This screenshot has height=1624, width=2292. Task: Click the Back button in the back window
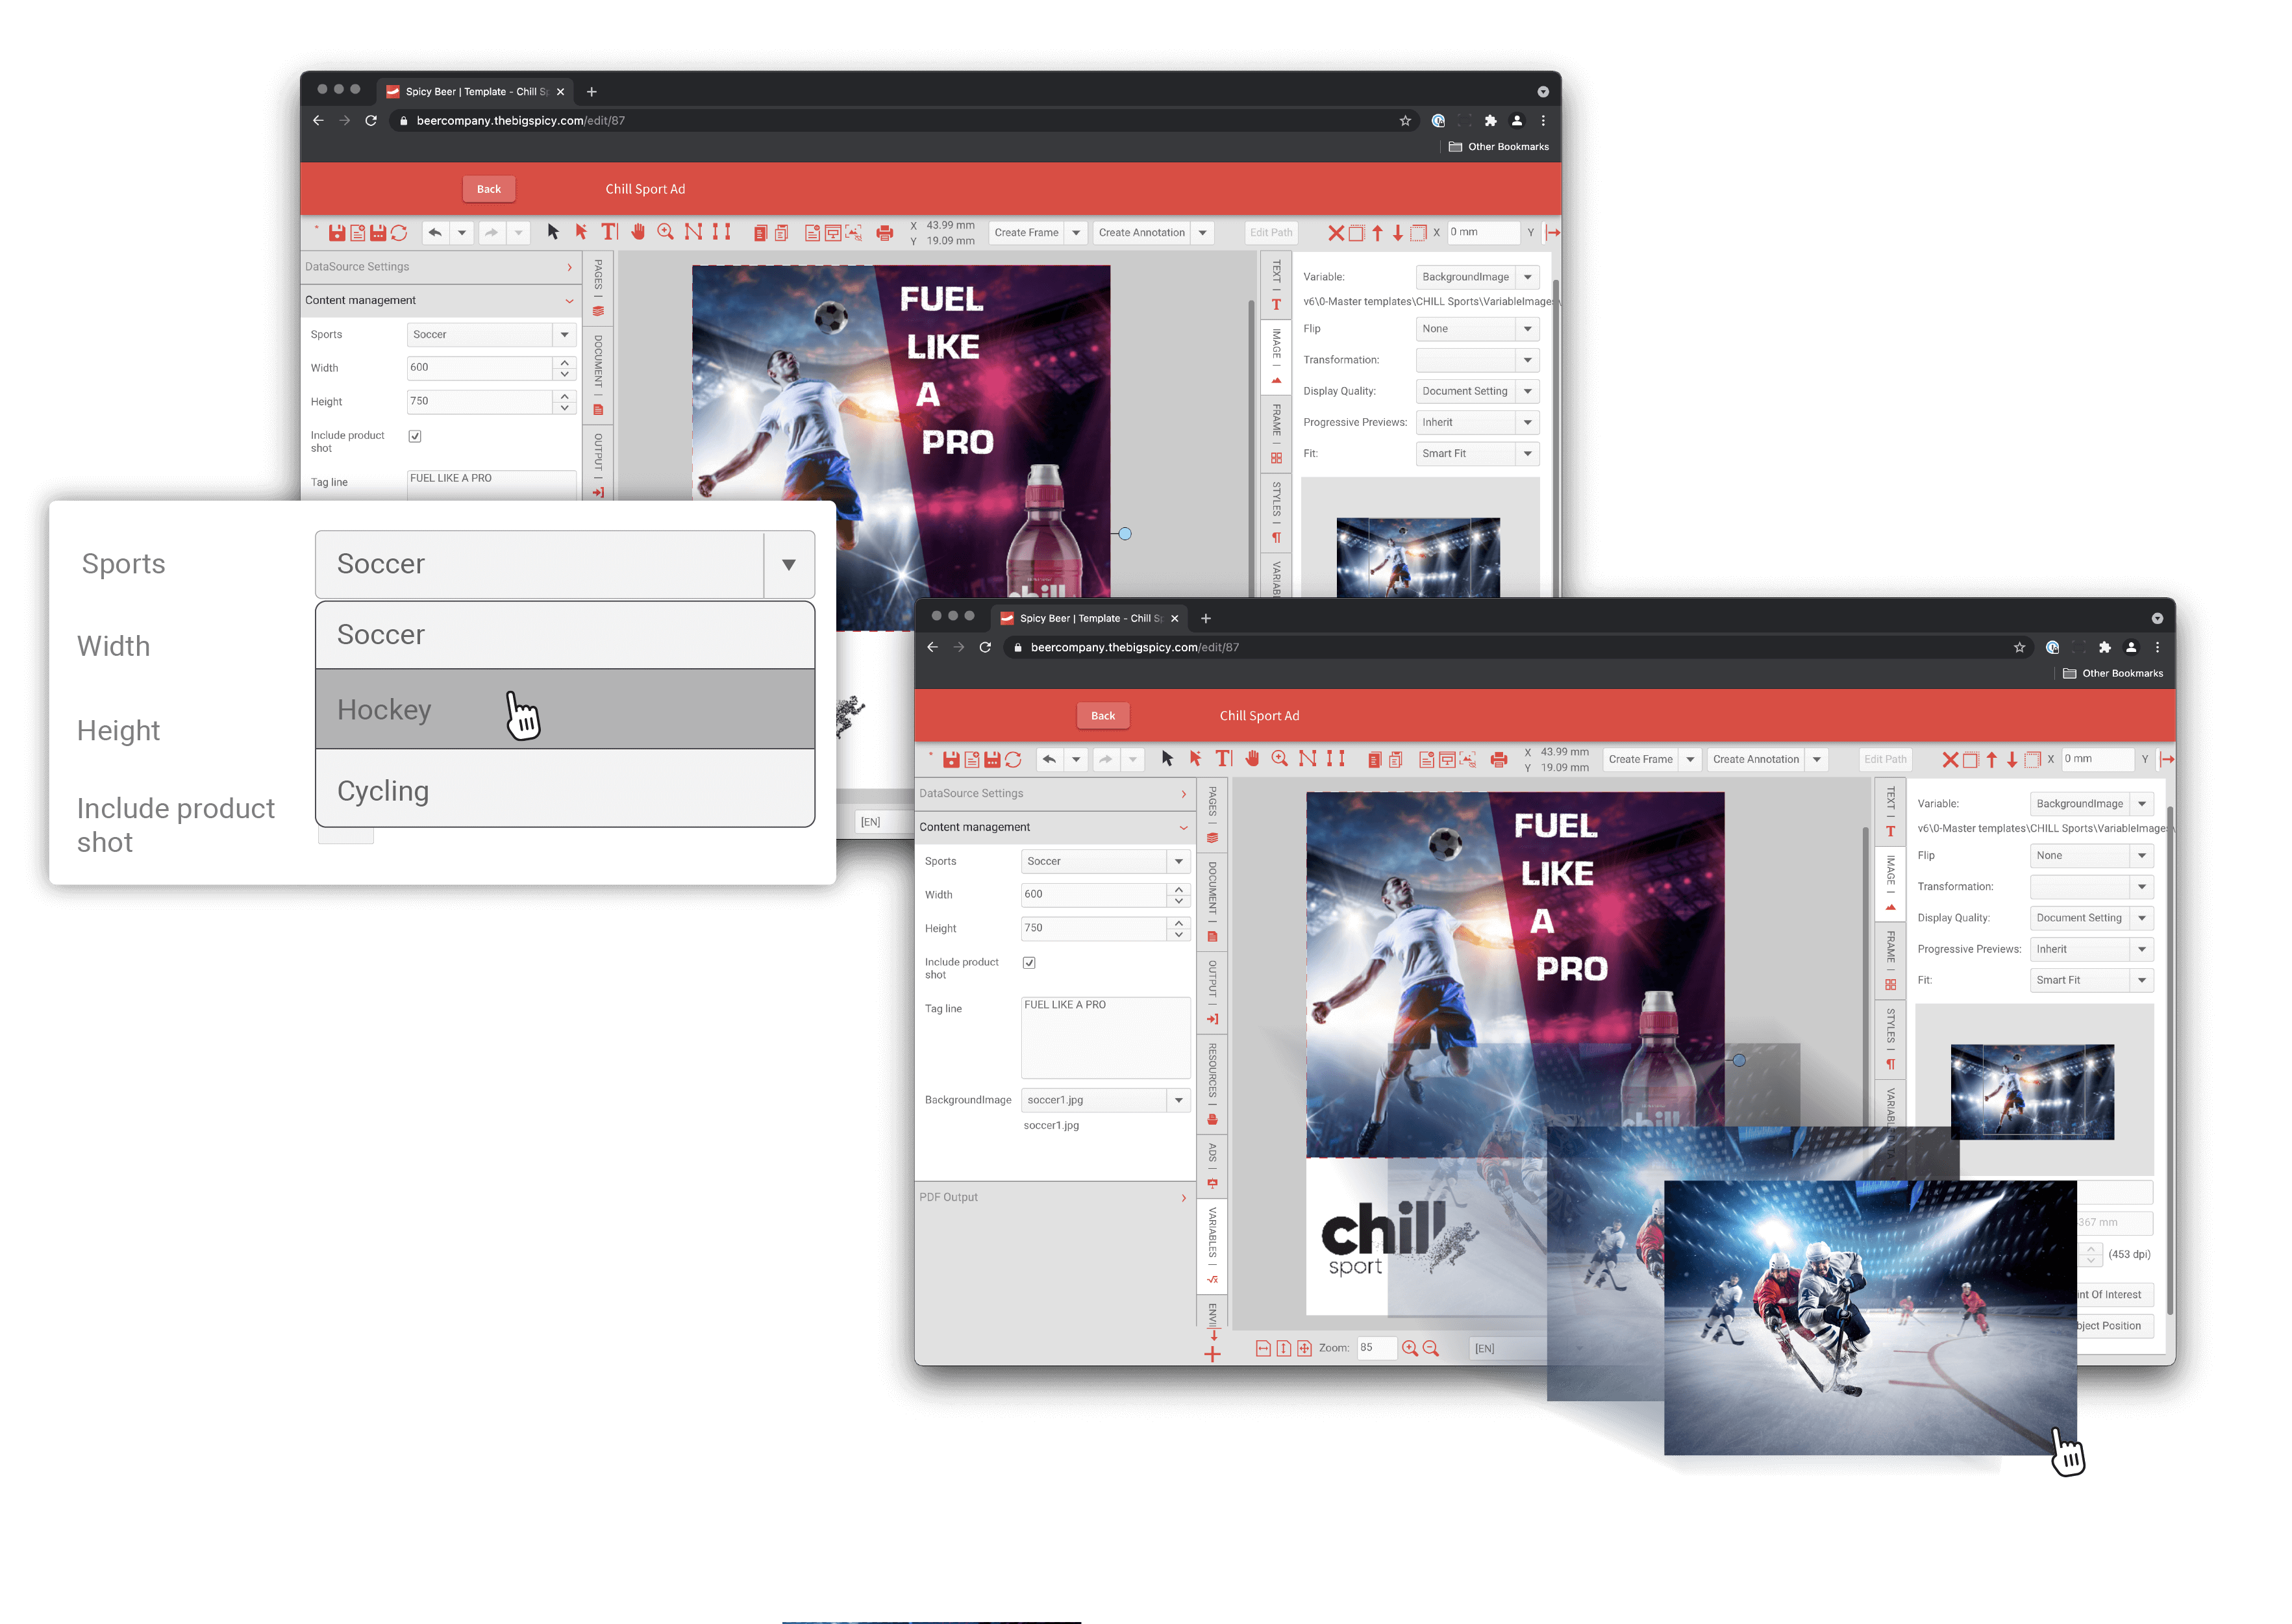[x=489, y=189]
